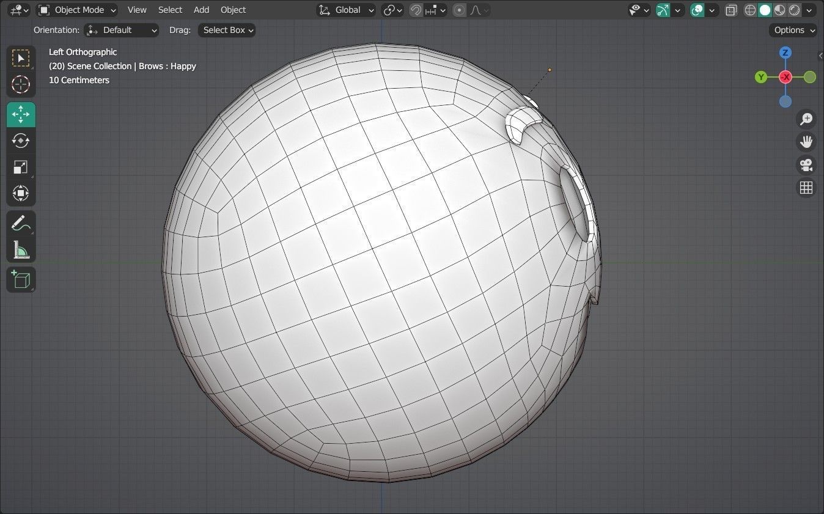The width and height of the screenshot is (824, 514).
Task: Click the 'Left Orthographic' view label
Action: coord(83,52)
